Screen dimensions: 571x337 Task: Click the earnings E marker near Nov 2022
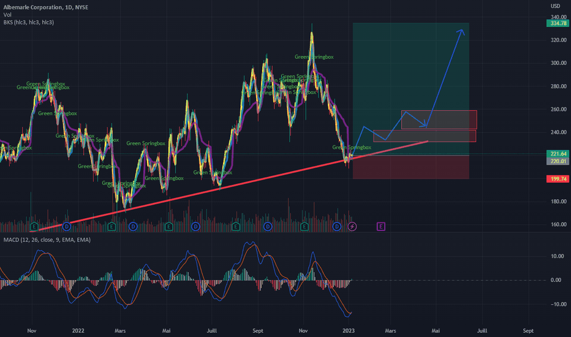(304, 227)
